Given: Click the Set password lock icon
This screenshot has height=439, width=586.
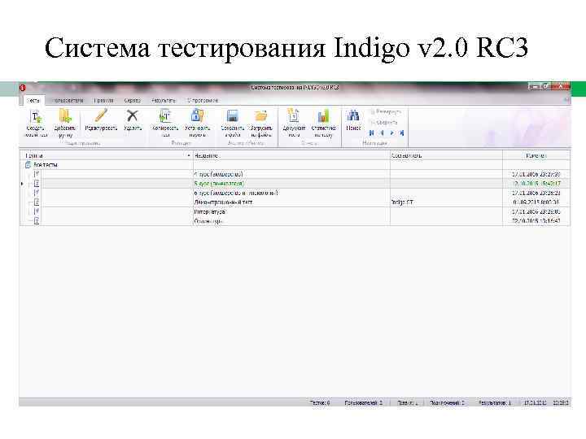Looking at the screenshot, I should pos(197,116).
